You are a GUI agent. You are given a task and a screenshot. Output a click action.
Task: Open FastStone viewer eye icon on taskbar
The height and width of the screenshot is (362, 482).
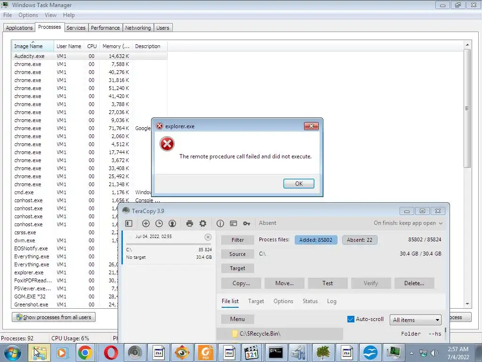point(182,353)
